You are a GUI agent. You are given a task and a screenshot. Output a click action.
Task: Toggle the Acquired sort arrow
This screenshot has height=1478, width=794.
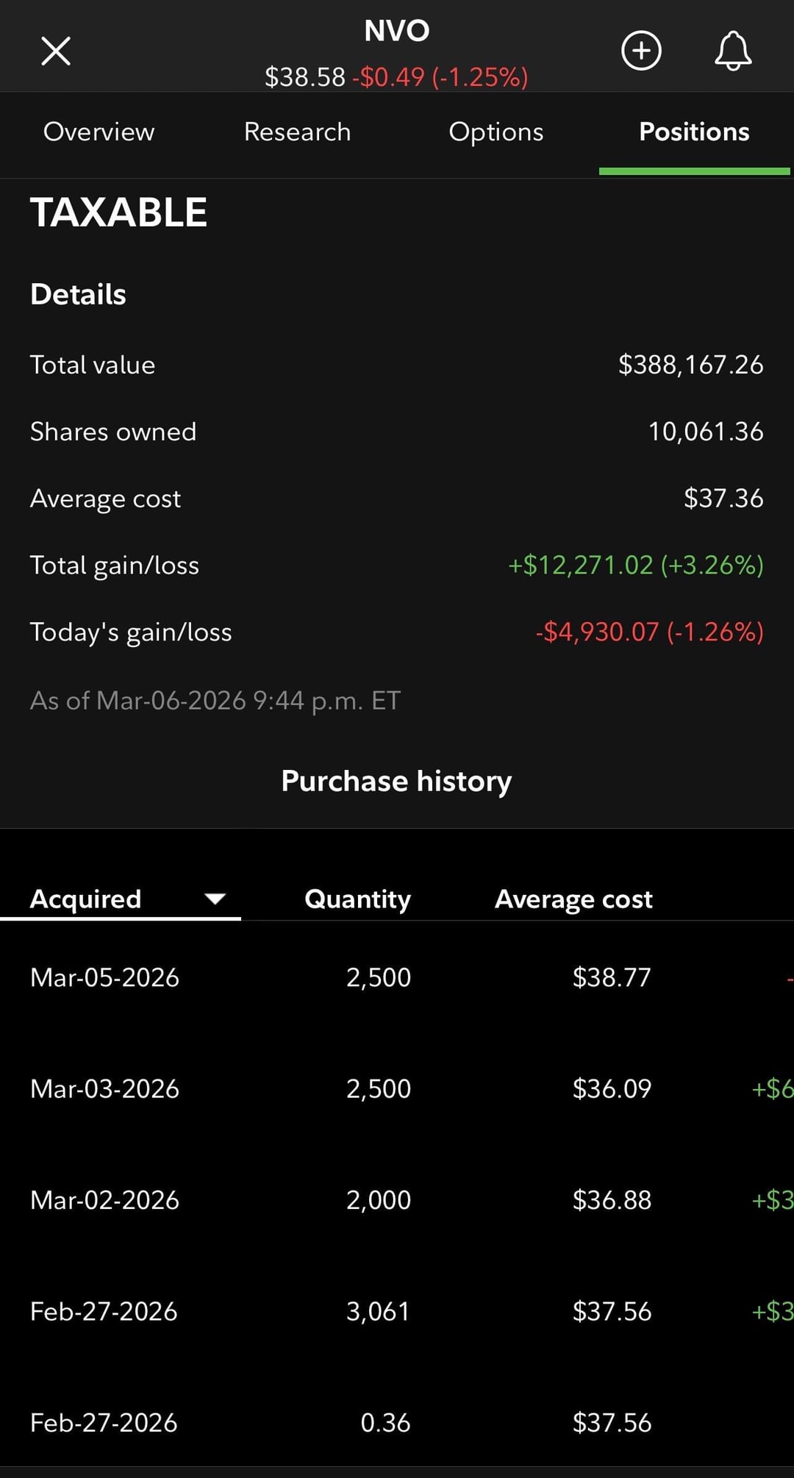(215, 899)
